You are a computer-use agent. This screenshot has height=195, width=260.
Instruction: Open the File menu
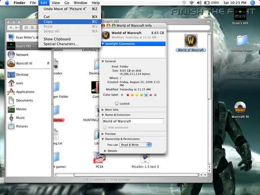33,3
